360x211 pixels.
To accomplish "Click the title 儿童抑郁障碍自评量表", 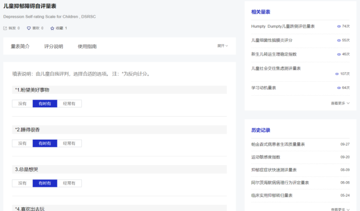I will click(30, 6).
